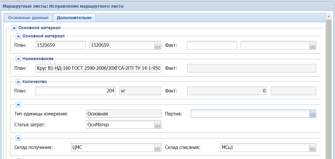Switch to the Основные данные tab
Screen dimensions: 335x159
28,18
